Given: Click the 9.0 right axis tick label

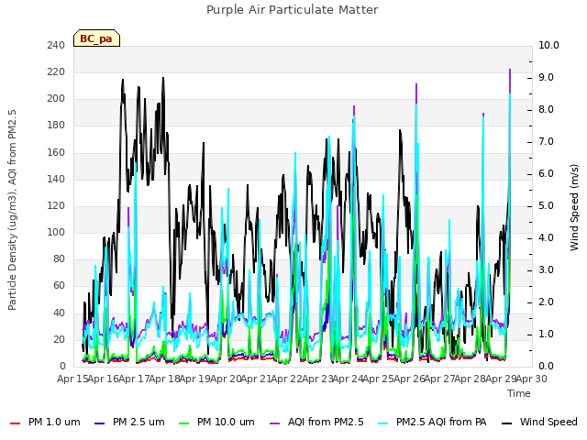Looking at the screenshot, I should (546, 77).
